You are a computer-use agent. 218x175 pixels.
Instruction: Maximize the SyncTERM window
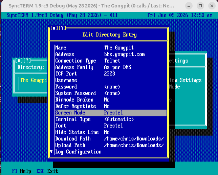(x=200, y=6)
